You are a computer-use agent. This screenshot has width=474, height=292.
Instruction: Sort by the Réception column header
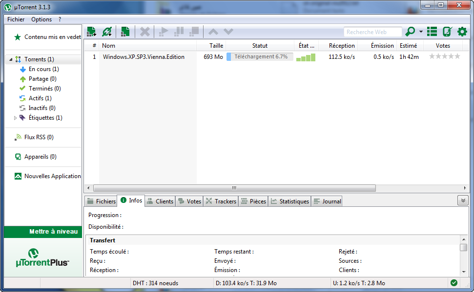point(338,45)
